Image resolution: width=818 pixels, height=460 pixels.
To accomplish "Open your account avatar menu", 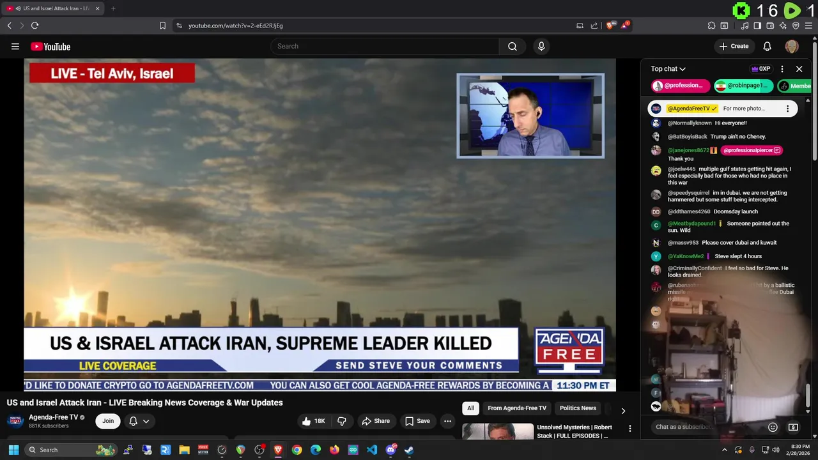I will 792,46.
